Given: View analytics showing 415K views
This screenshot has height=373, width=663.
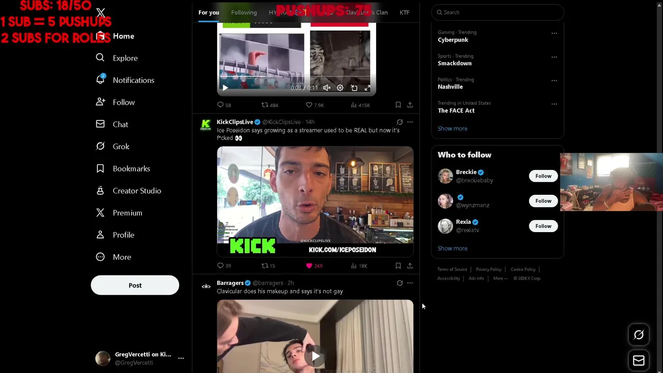Looking at the screenshot, I should pyautogui.click(x=360, y=105).
